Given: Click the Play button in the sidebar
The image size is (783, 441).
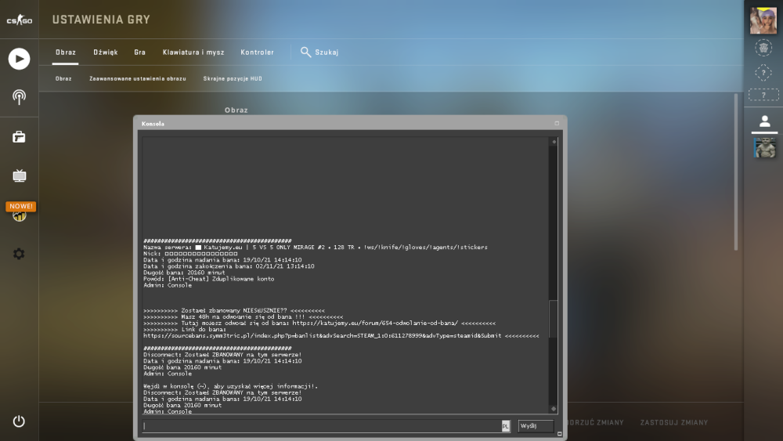Looking at the screenshot, I should coord(19,59).
